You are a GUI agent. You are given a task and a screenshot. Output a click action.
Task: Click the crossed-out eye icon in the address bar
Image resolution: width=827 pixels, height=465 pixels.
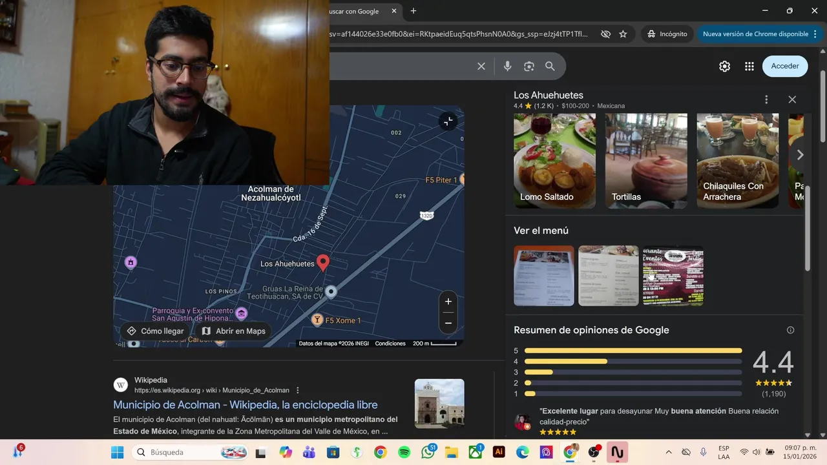click(605, 34)
